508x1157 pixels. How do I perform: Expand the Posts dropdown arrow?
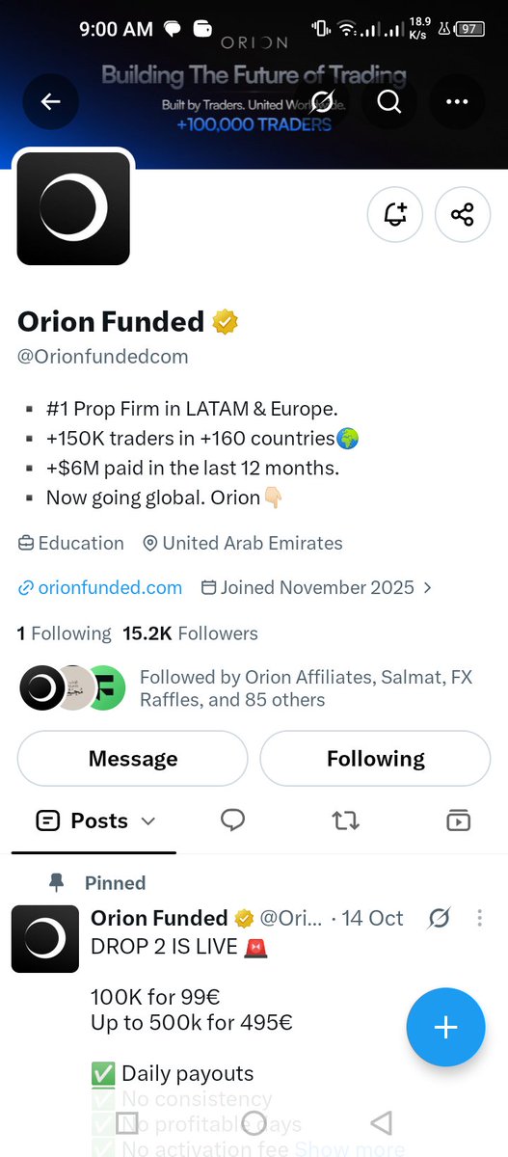[x=148, y=821]
